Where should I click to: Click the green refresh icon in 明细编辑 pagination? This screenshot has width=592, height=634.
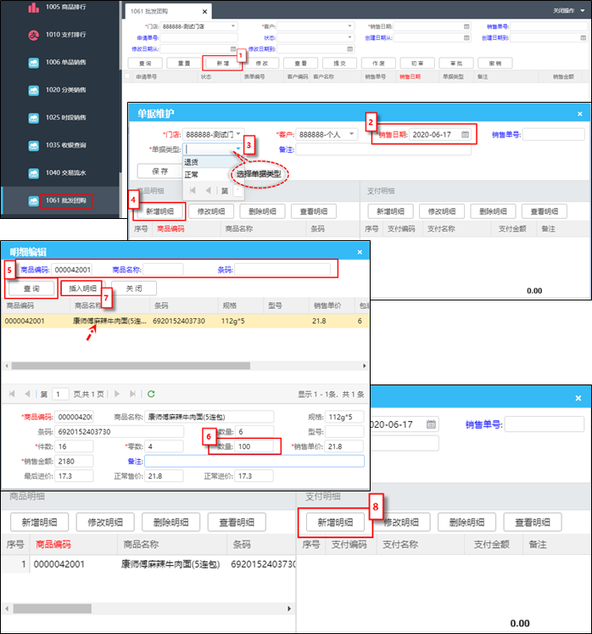(x=152, y=394)
